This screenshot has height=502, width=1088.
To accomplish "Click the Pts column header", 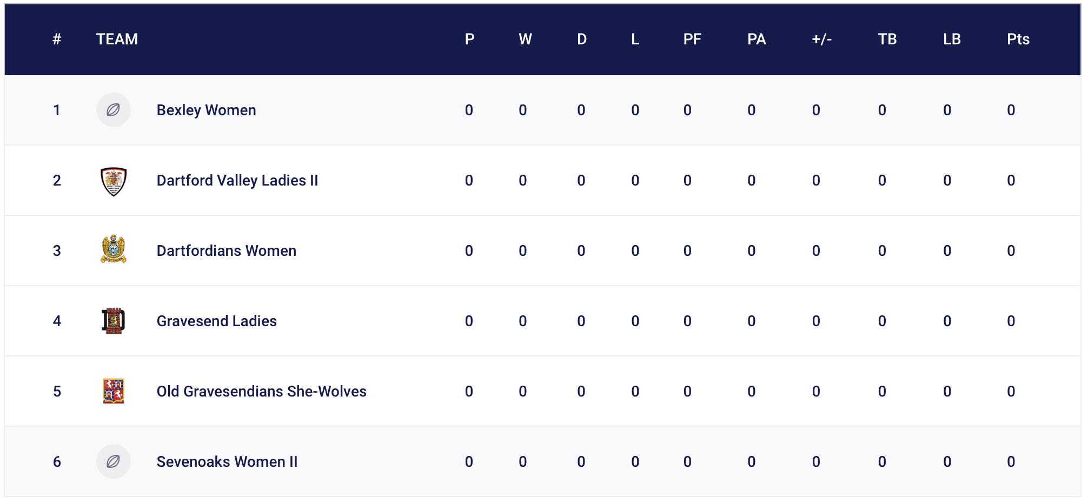I will pos(1018,39).
